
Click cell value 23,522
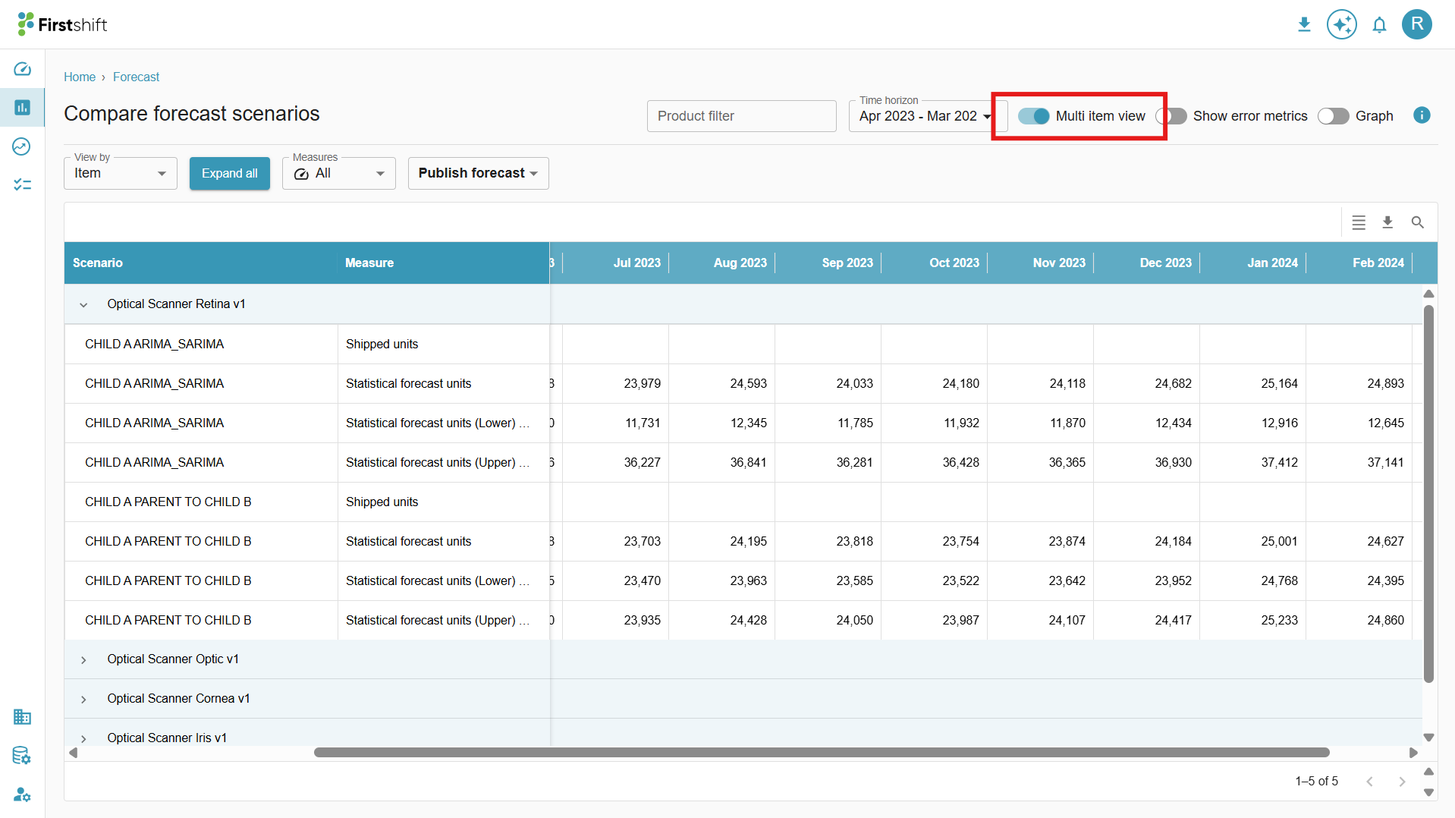click(x=960, y=580)
